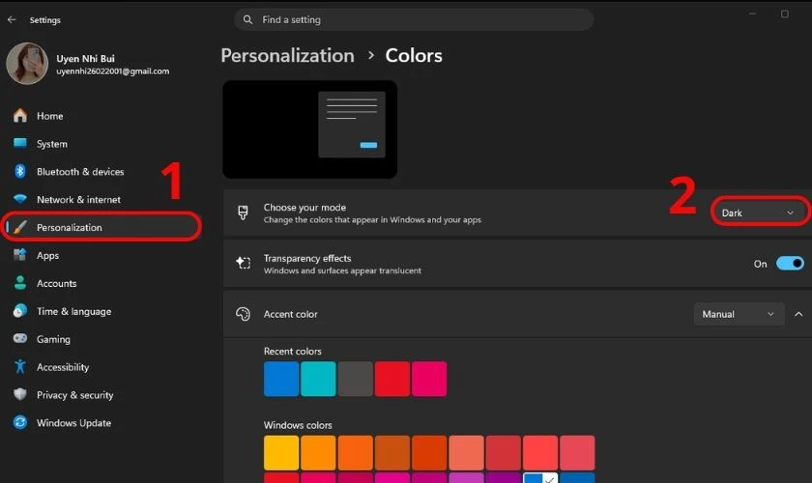Screen dimensions: 812x483
Task: Click the Privacy shield icon
Action: (20, 394)
